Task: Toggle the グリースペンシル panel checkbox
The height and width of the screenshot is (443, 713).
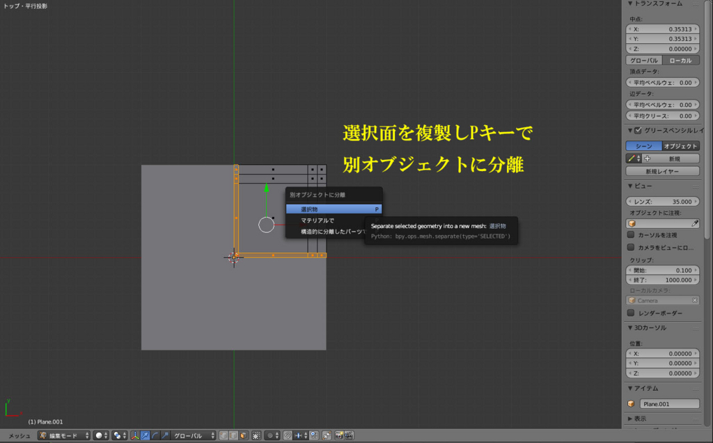Action: pyautogui.click(x=638, y=131)
